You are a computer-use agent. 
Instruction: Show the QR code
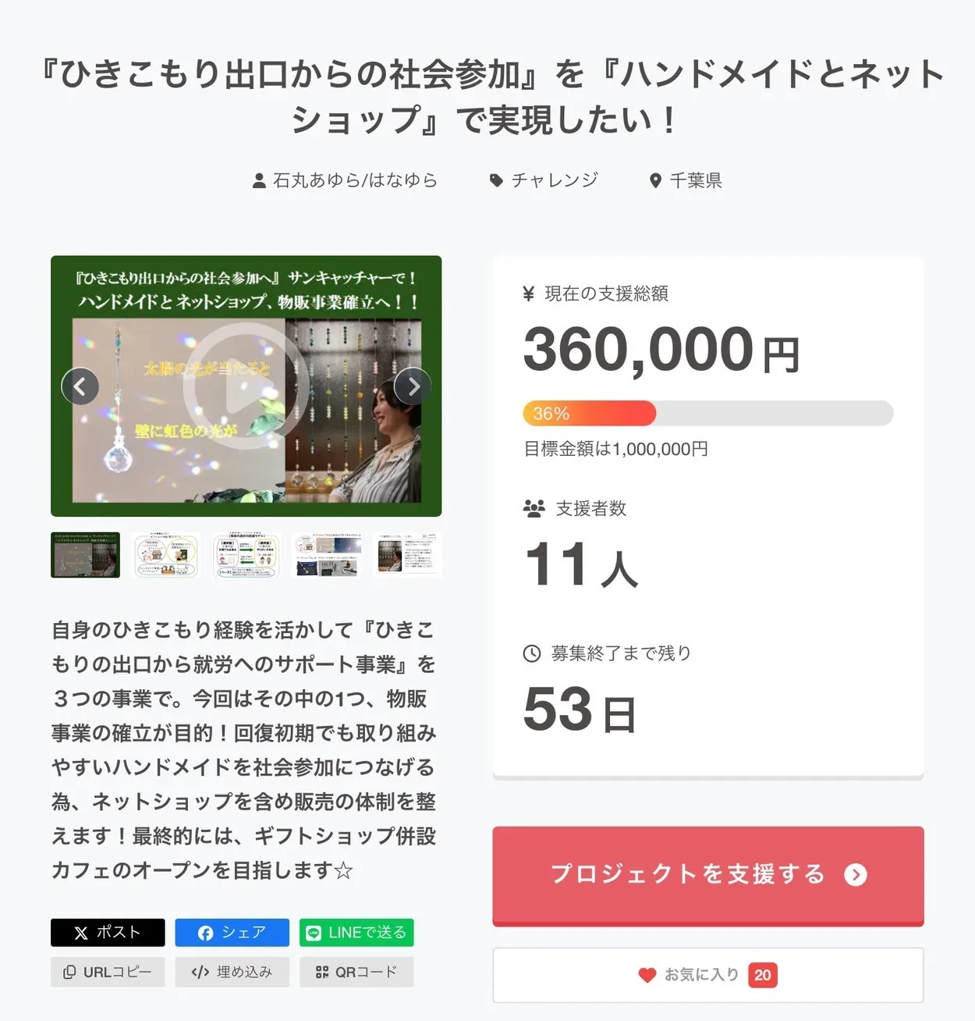[x=356, y=972]
